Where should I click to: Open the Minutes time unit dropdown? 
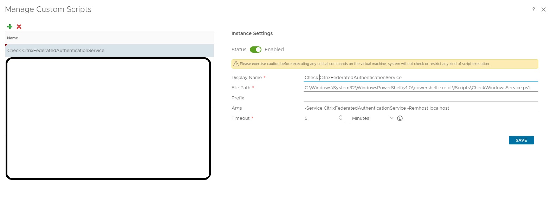[373, 118]
